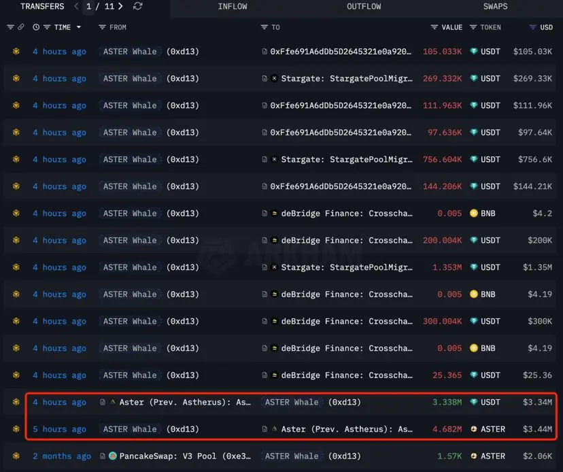Click Aster logo on 3.338M USDT row
This screenshot has height=472, width=563.
pyautogui.click(x=112, y=401)
